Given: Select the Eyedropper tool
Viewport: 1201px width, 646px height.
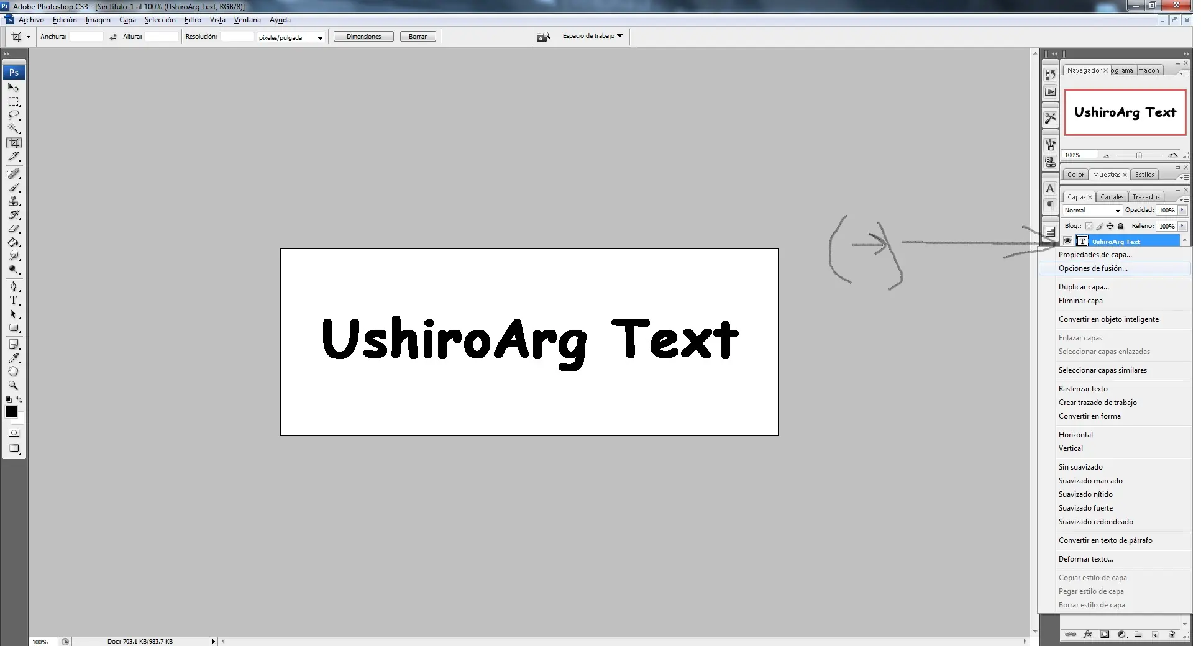Looking at the screenshot, I should pos(14,358).
